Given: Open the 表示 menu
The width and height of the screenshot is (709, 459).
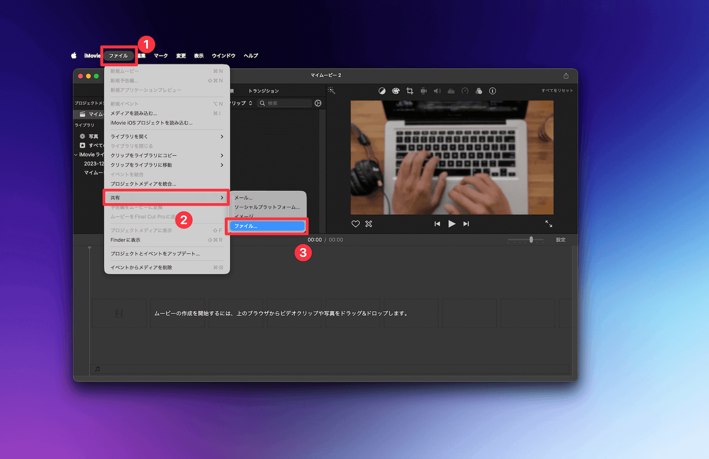Looking at the screenshot, I should click(x=199, y=56).
